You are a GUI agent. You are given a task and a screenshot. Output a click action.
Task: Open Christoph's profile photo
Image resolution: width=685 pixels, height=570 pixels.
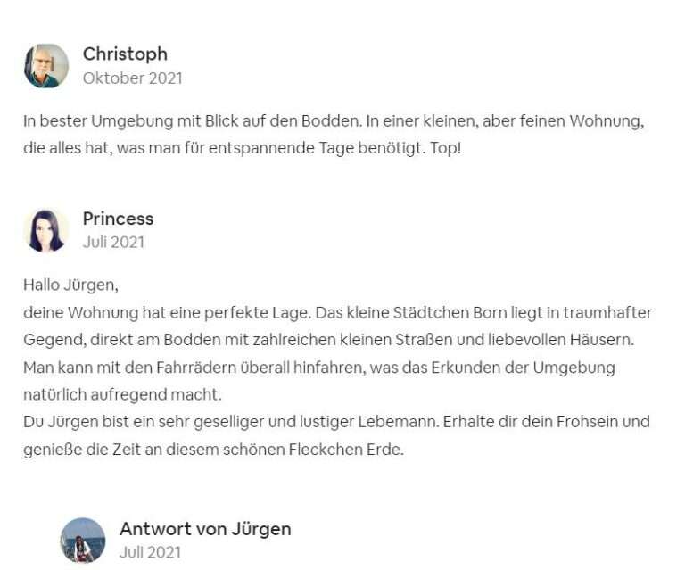tap(46, 65)
